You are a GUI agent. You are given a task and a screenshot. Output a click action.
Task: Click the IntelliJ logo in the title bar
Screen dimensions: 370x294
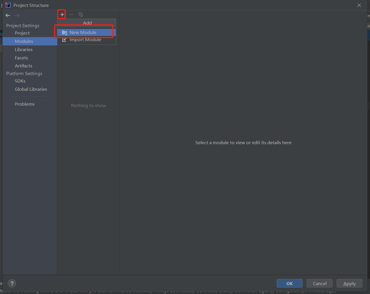point(8,5)
